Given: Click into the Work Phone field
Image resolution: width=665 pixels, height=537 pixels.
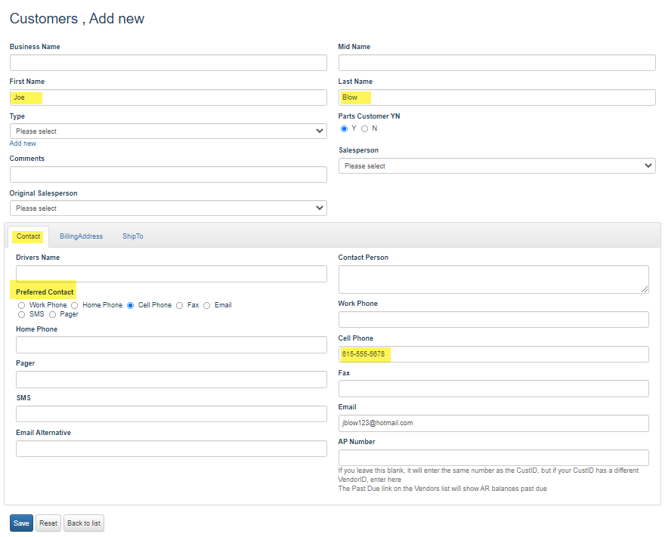Looking at the screenshot, I should coord(493,319).
